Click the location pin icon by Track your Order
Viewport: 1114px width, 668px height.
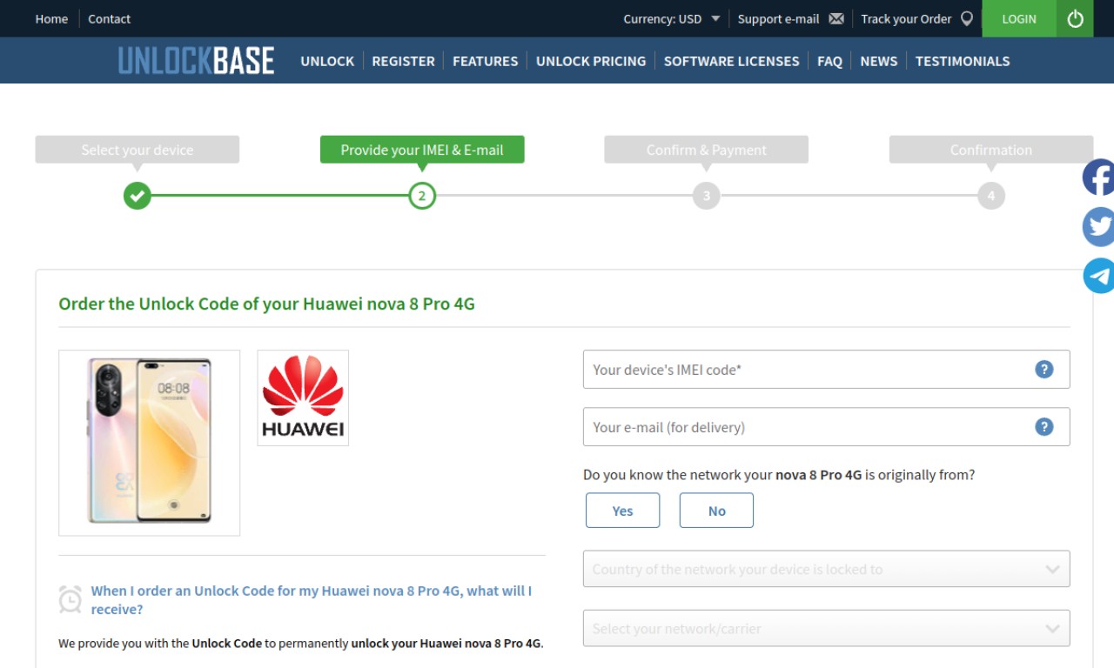(966, 18)
